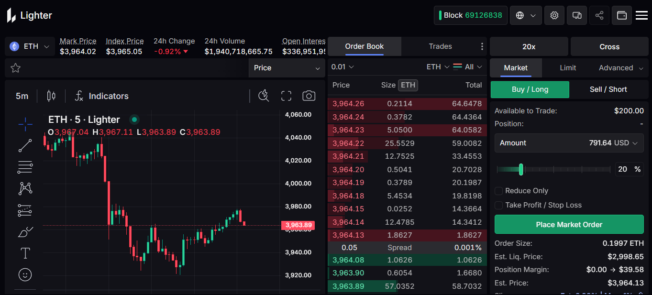
Task: Open the hamburger menu
Action: (x=641, y=15)
